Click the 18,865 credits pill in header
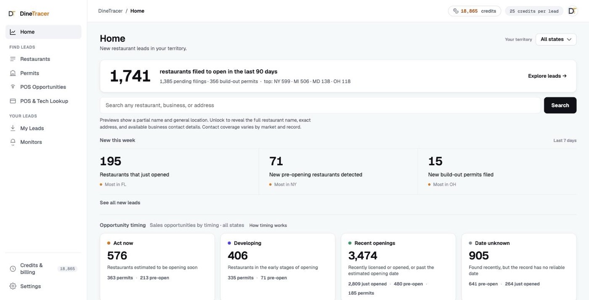The image size is (589, 300). point(474,11)
